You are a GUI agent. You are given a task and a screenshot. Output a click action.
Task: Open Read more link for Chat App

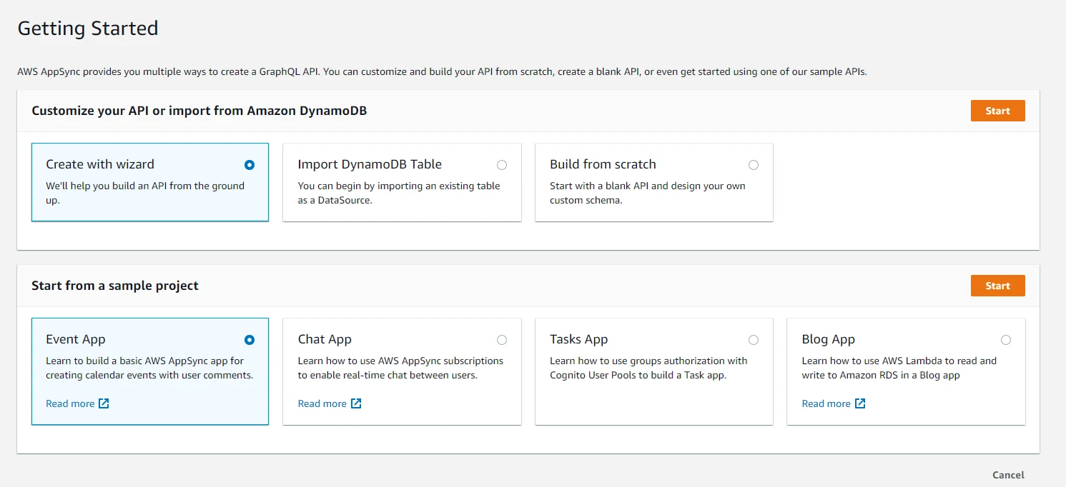click(322, 403)
